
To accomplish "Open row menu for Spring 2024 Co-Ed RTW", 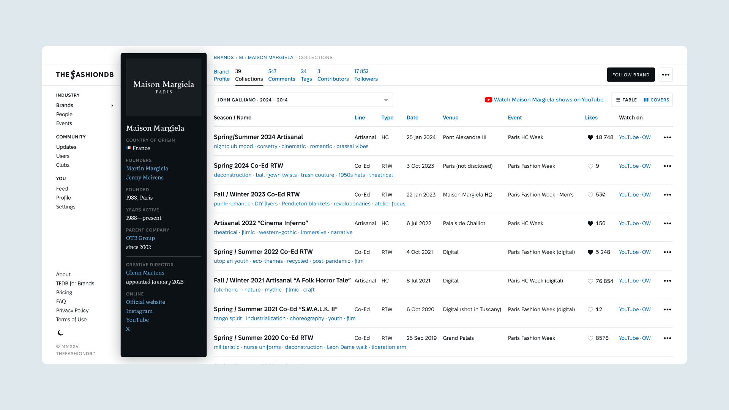I will tap(667, 166).
